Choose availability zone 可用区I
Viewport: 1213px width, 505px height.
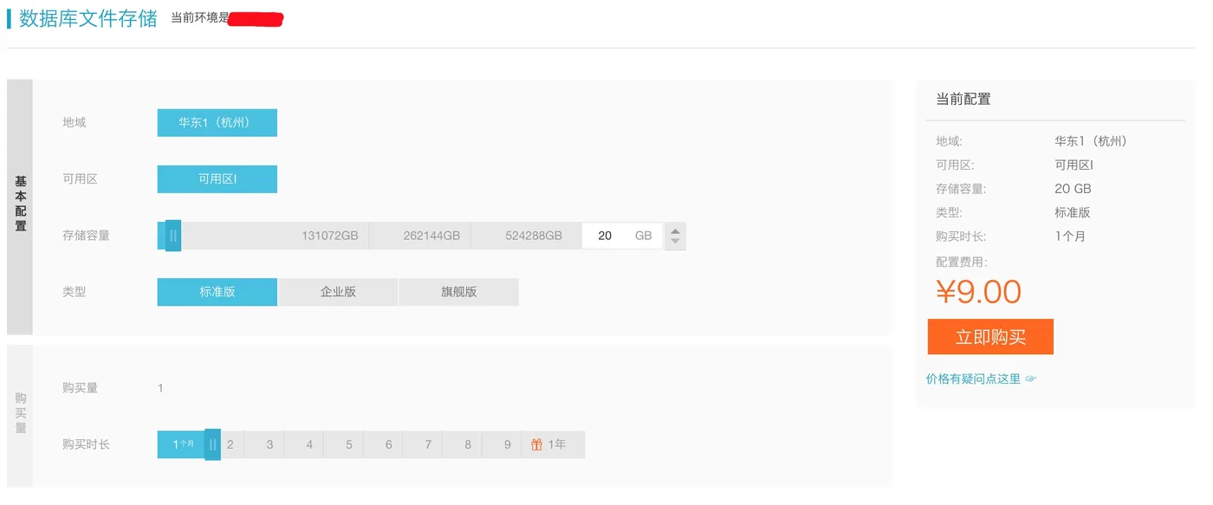point(217,179)
